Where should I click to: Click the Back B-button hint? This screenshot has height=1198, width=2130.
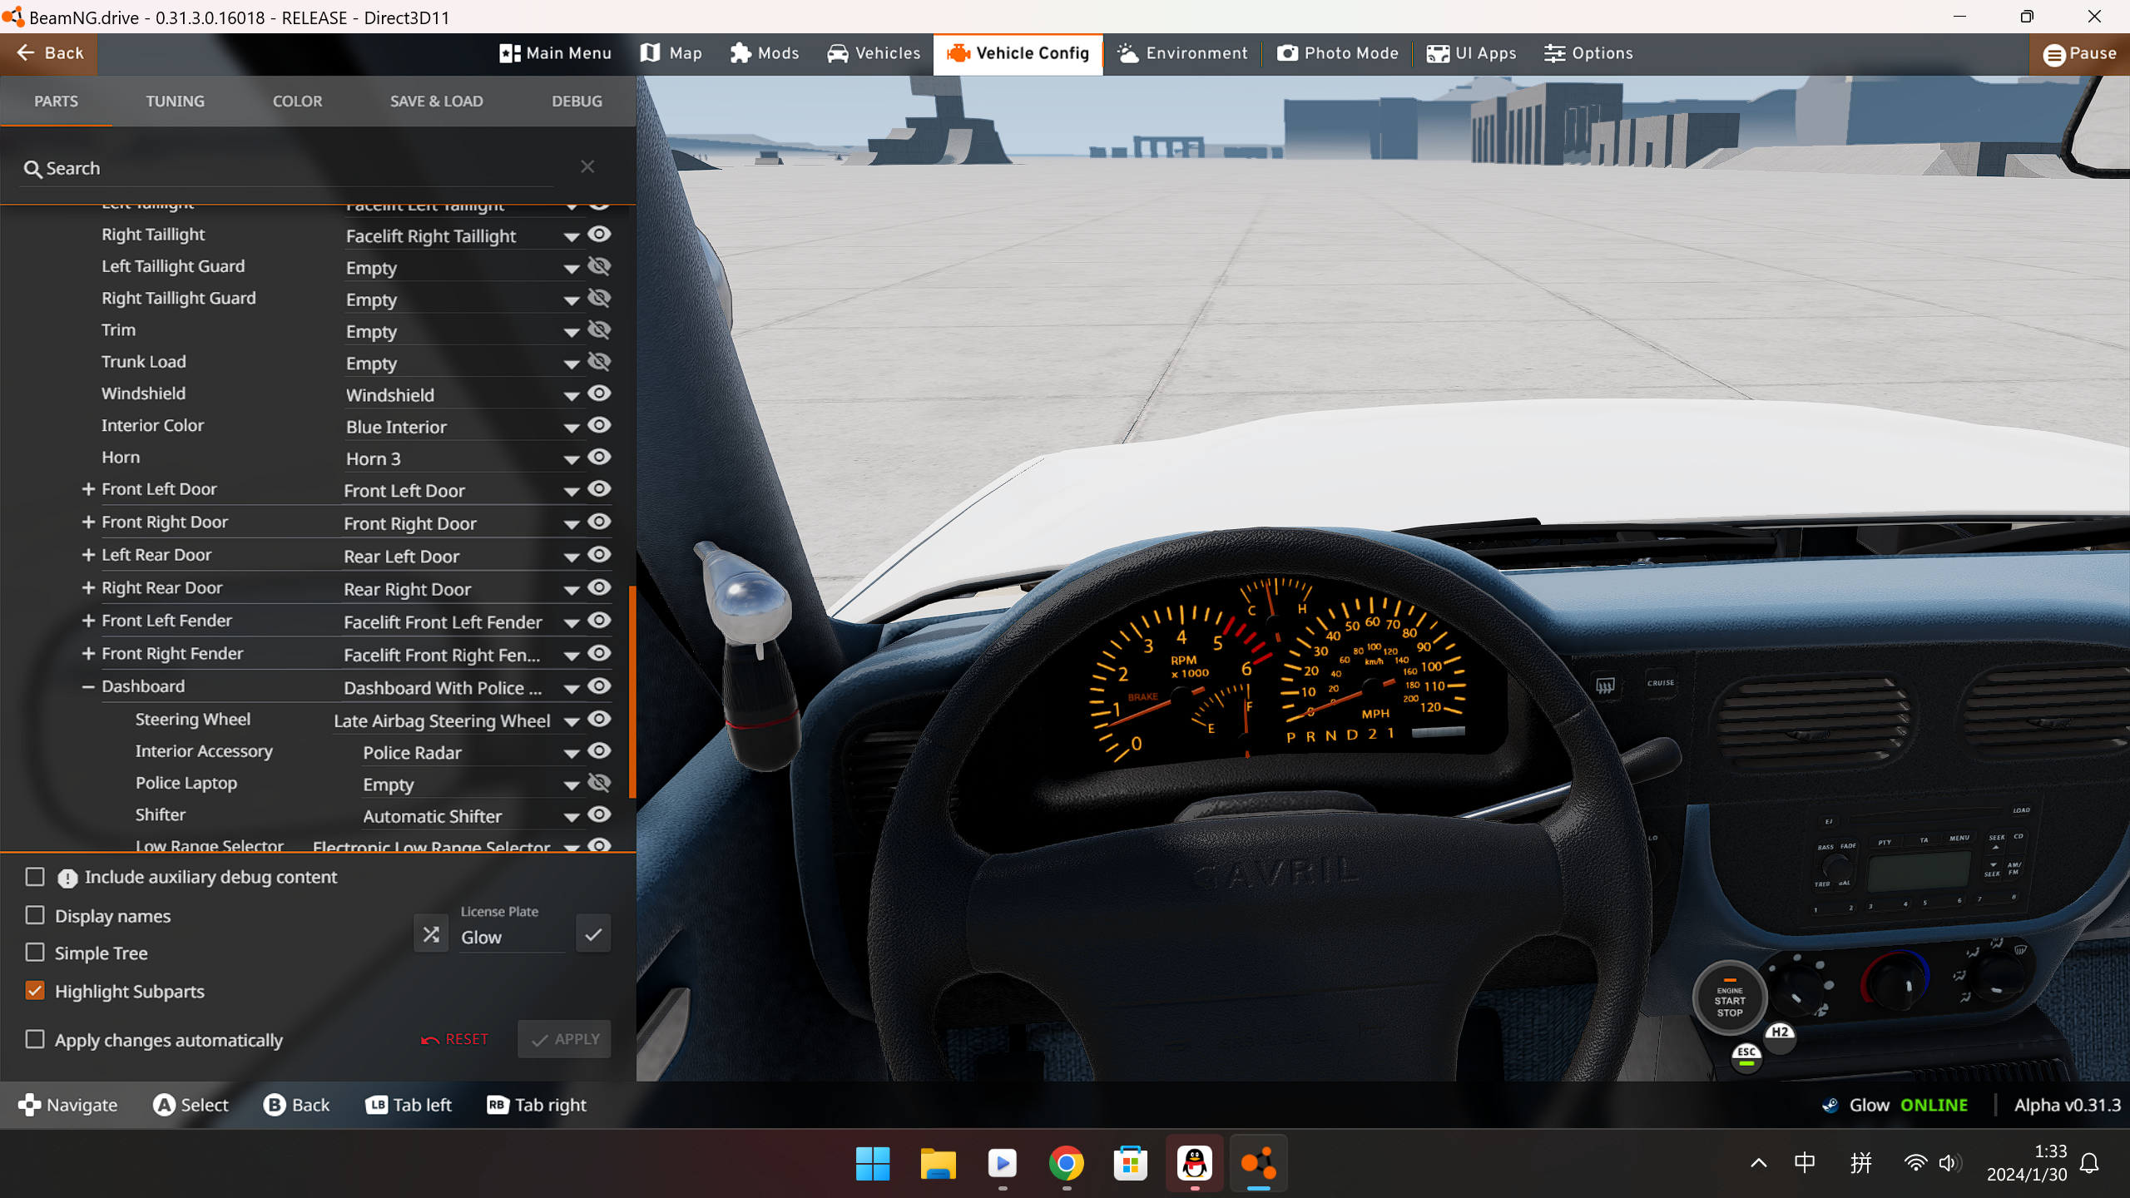pos(297,1105)
